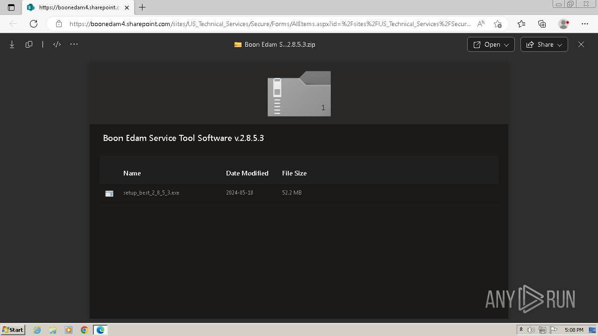The width and height of the screenshot is (598, 336).
Task: View site information via lock icon
Action: tap(59, 24)
